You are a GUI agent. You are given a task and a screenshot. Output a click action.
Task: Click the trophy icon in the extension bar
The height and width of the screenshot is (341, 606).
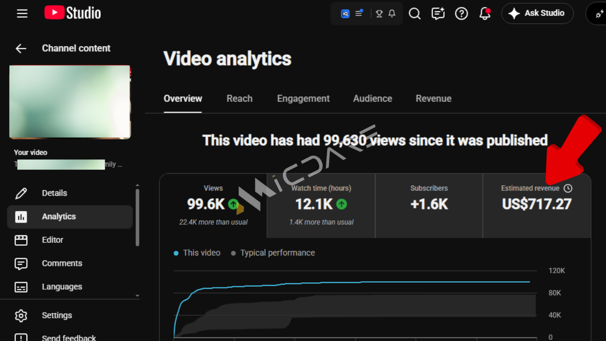(379, 14)
